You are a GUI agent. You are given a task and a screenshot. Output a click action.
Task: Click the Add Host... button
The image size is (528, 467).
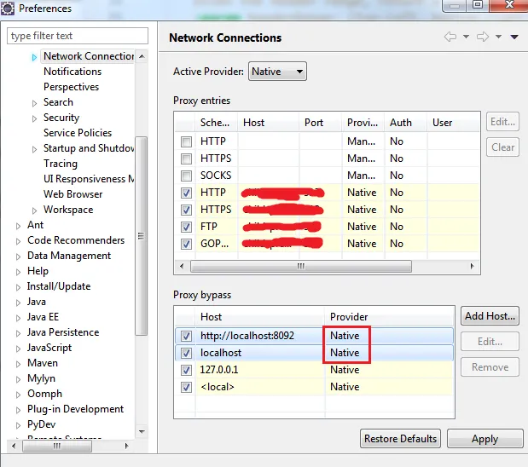pyautogui.click(x=490, y=316)
